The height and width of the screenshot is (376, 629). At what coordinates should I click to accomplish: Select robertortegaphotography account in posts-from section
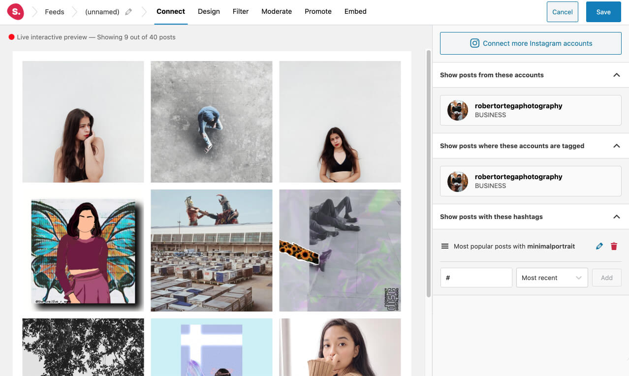point(531,110)
